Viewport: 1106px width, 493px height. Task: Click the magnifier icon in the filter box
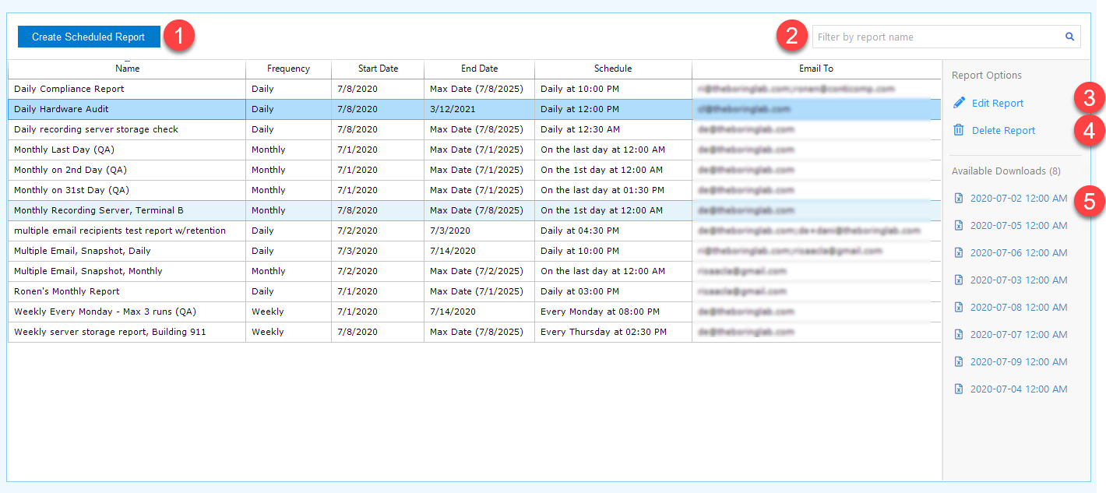click(x=1069, y=36)
